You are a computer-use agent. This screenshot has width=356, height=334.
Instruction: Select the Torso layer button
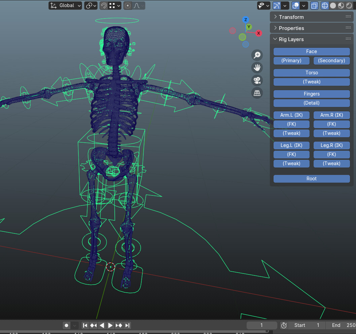(x=311, y=73)
